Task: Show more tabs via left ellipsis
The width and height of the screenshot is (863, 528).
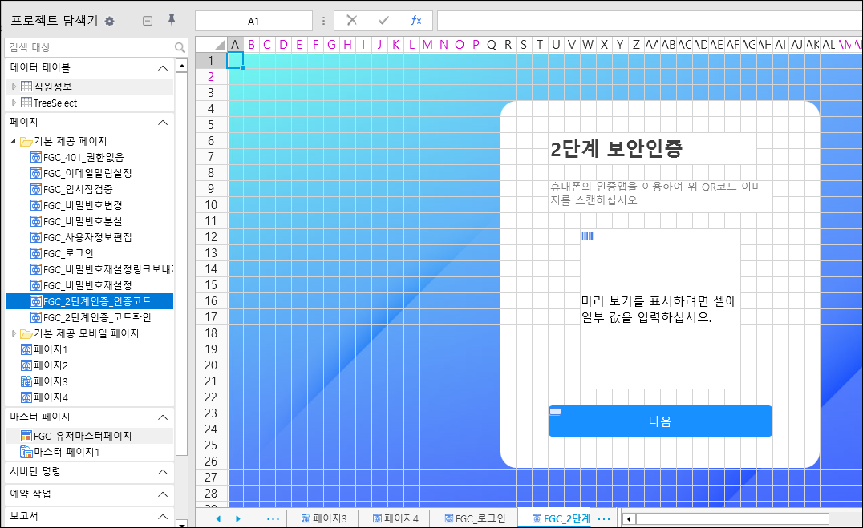Action: [273, 518]
